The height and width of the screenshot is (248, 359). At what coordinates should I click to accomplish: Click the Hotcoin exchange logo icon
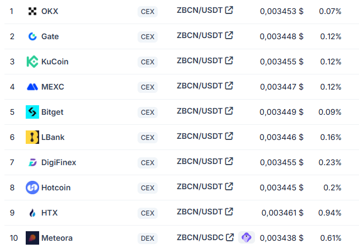coord(32,188)
